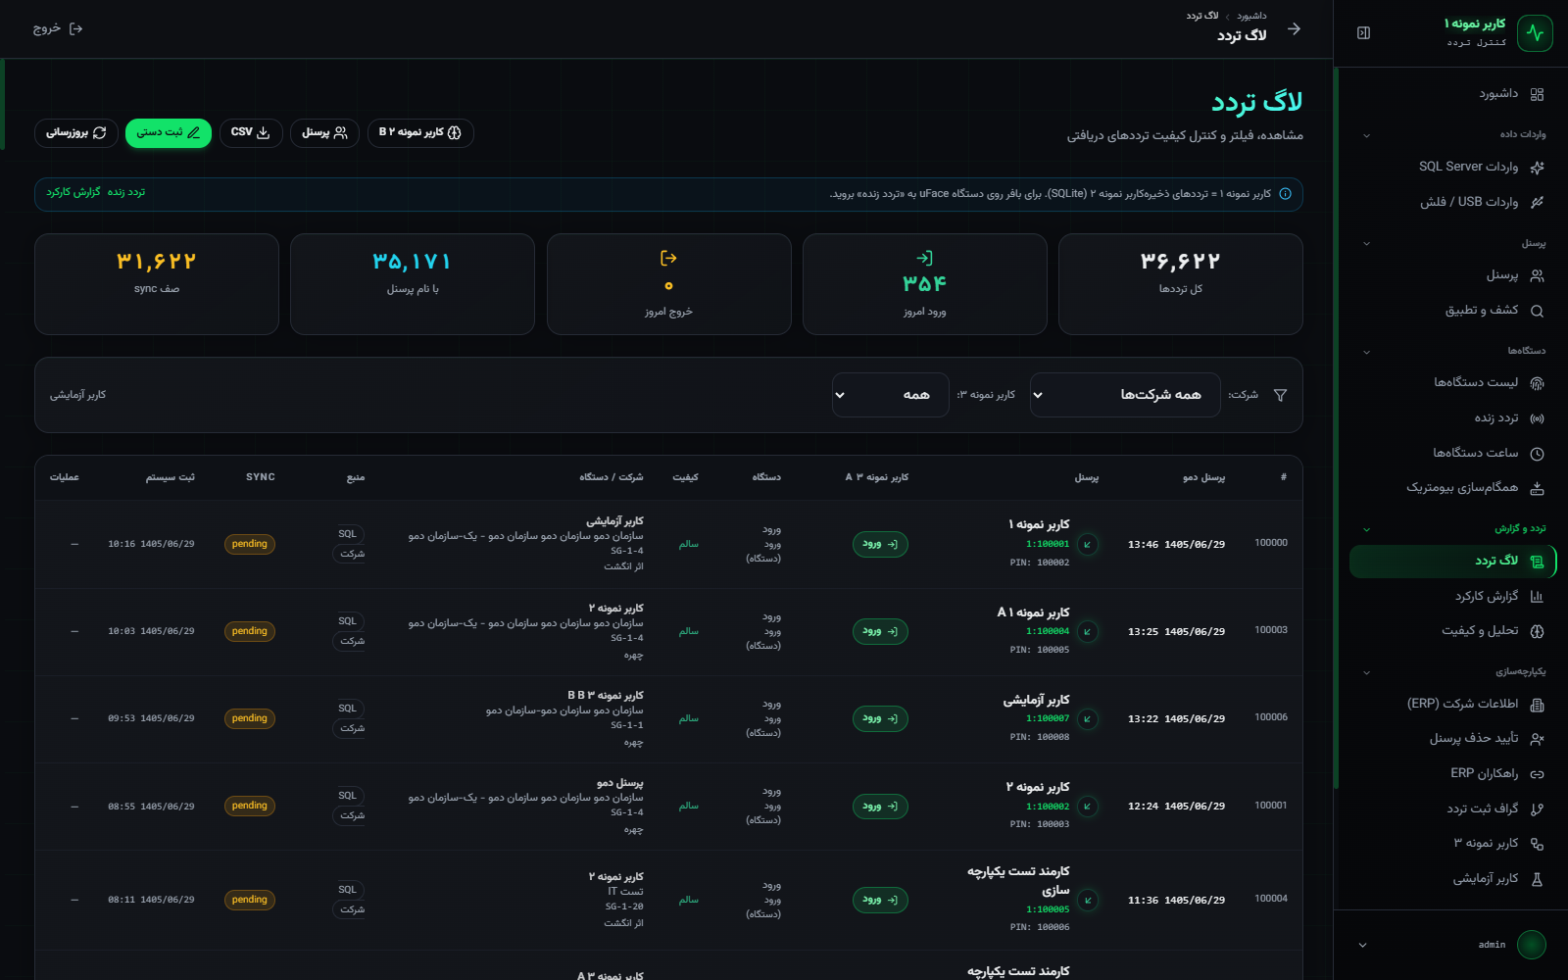Open تحلیل و کیفیت in the sidebar

(x=1453, y=631)
